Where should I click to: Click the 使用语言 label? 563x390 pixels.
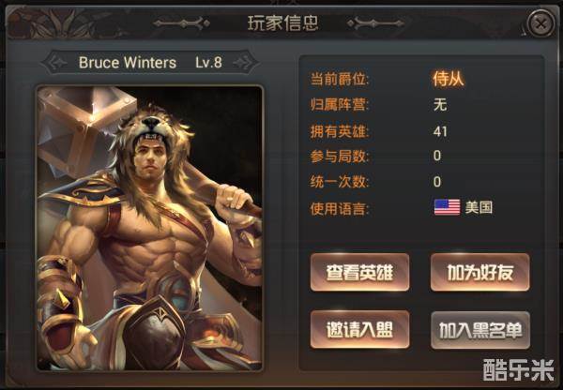pos(340,208)
